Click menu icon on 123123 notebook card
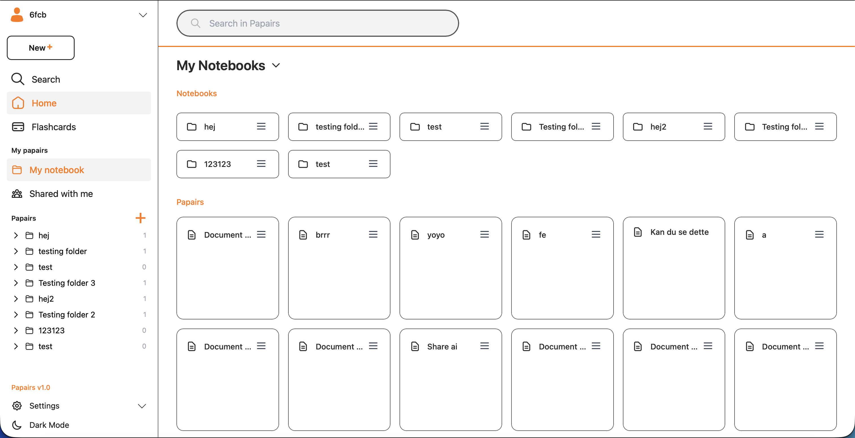 261,164
